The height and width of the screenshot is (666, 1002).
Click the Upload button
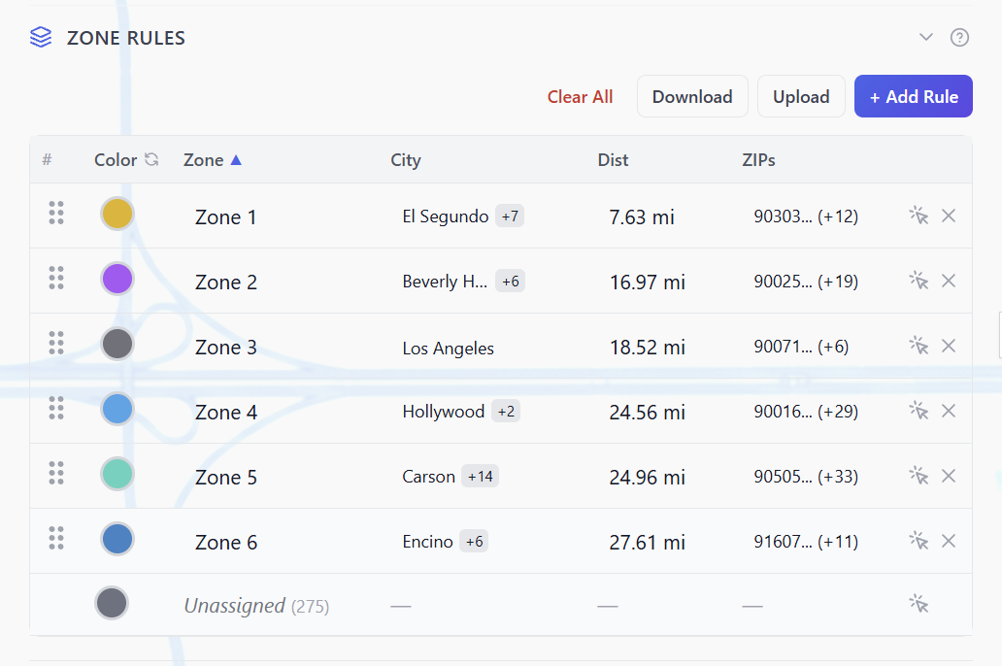pos(801,96)
